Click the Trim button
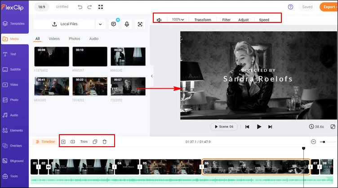This screenshot has width=338, height=188. (84, 142)
